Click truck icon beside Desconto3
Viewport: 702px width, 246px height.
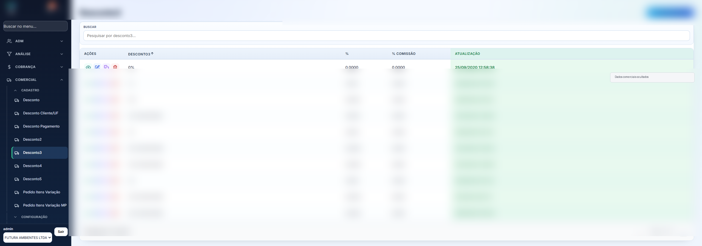[x=17, y=153]
